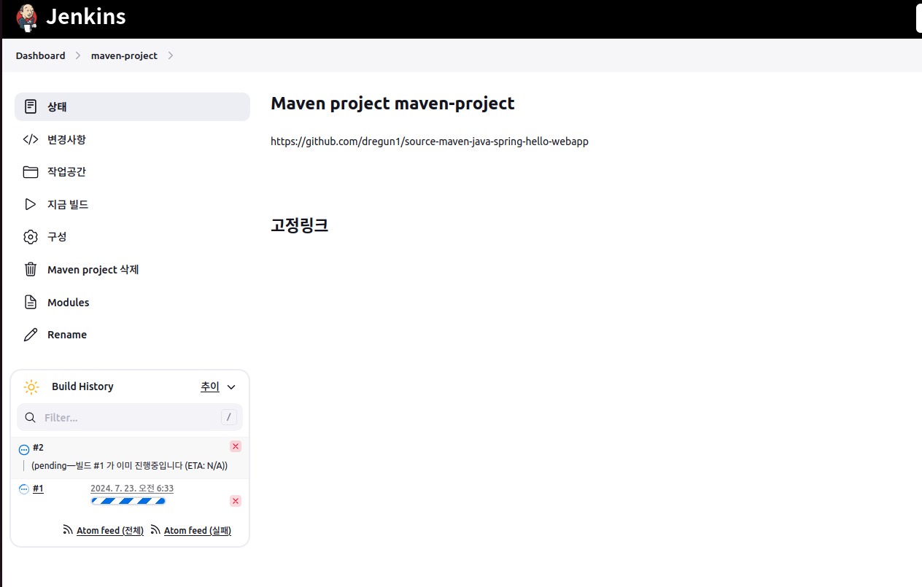Image resolution: width=922 pixels, height=587 pixels.
Task: Collapse Build History with chevron
Action: click(231, 387)
